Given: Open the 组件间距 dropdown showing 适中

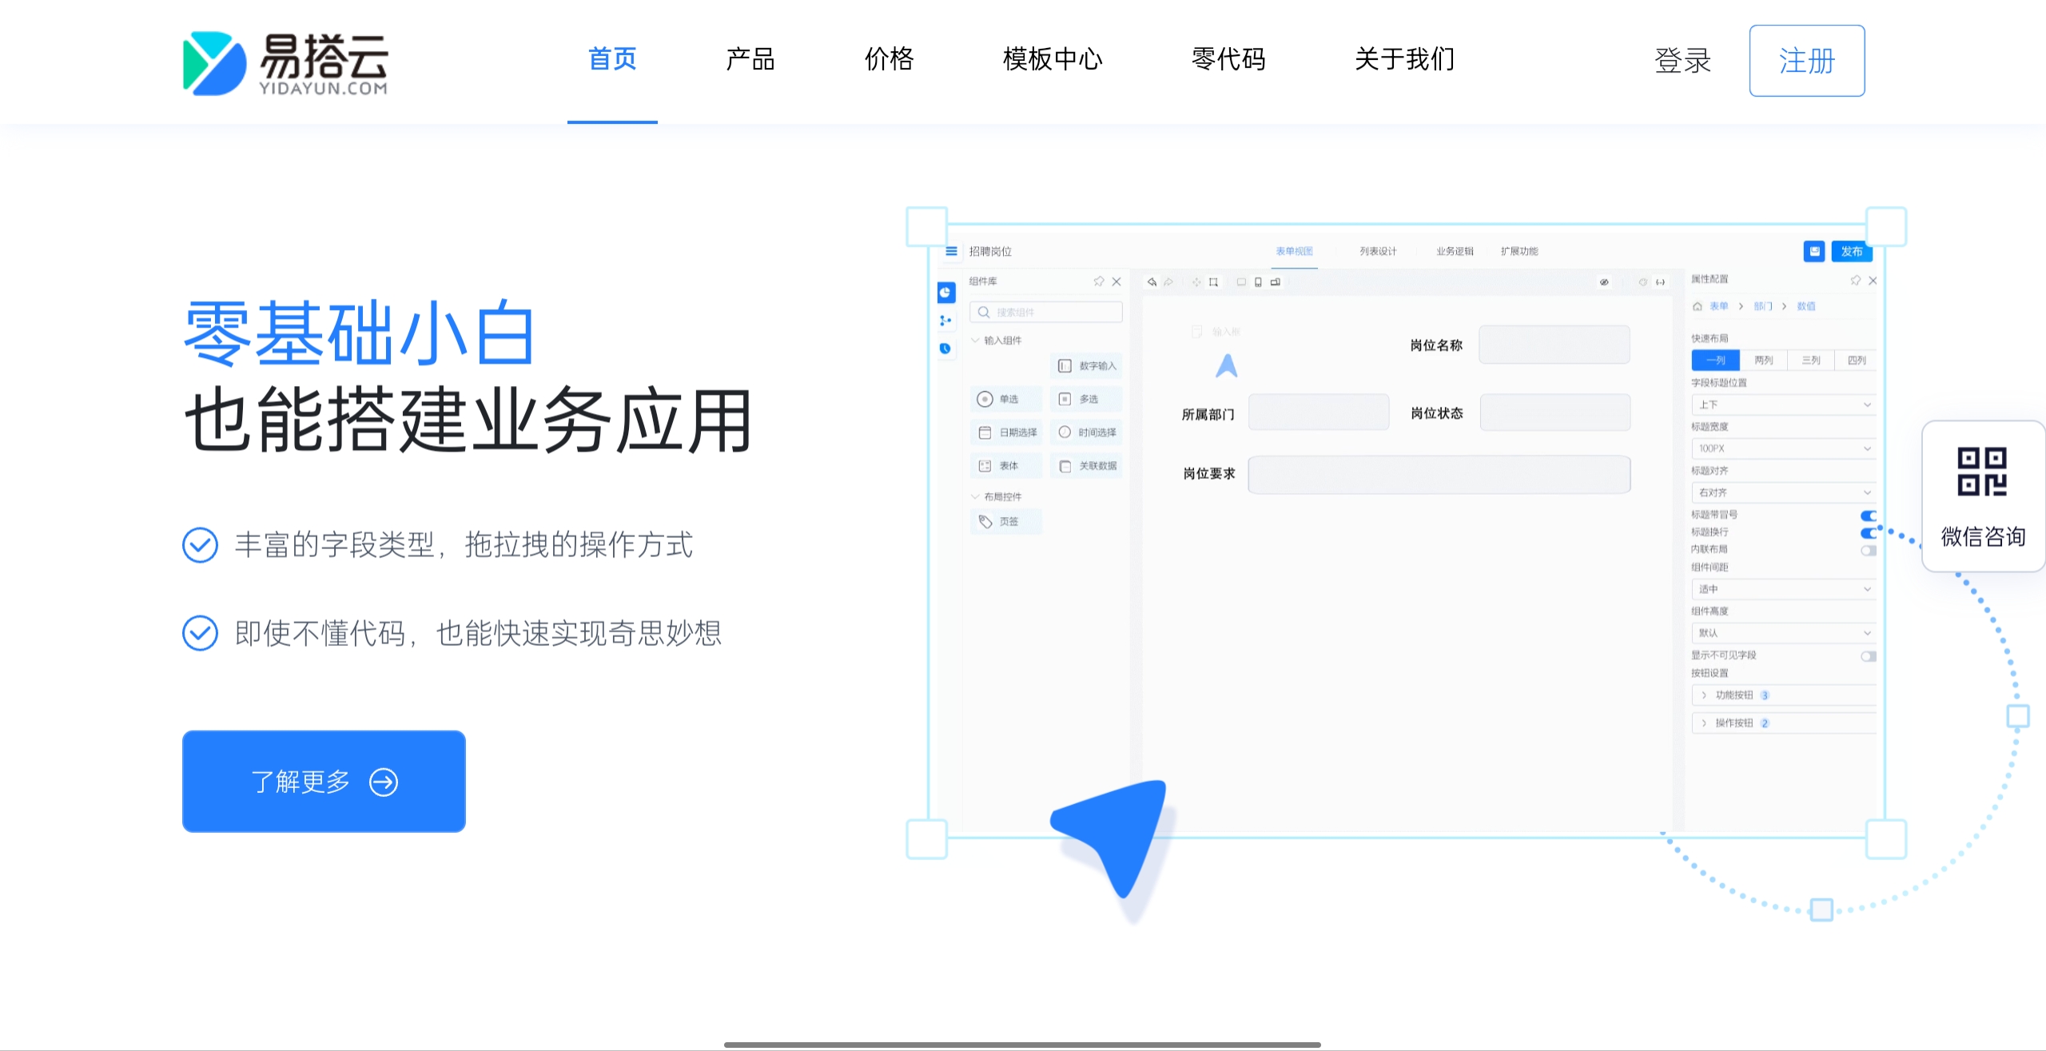Looking at the screenshot, I should [x=1784, y=589].
